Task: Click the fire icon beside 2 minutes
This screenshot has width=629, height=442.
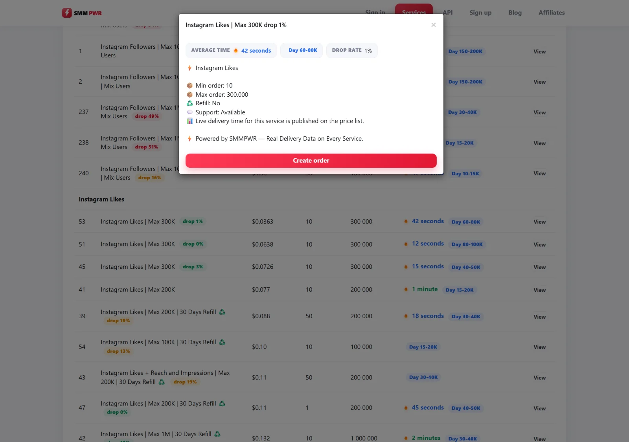Action: click(x=406, y=438)
